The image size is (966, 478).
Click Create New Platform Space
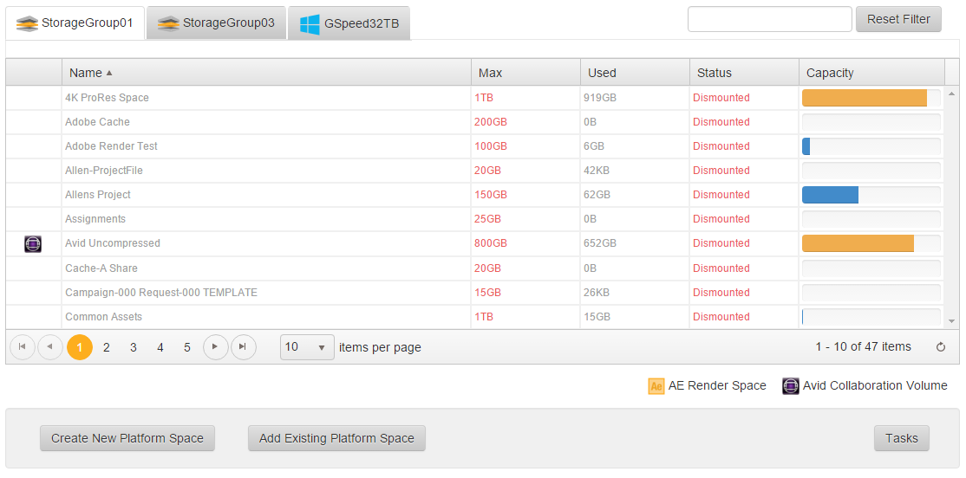pos(127,439)
